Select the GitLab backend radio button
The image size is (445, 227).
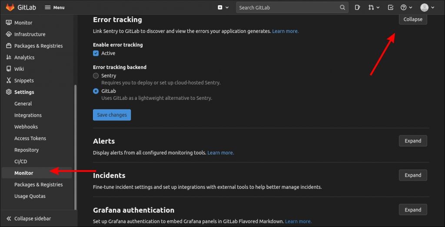[96, 91]
